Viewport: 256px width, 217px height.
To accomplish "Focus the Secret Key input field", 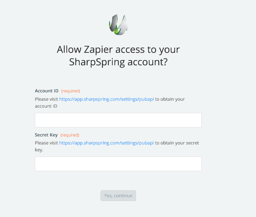I will coord(118,164).
